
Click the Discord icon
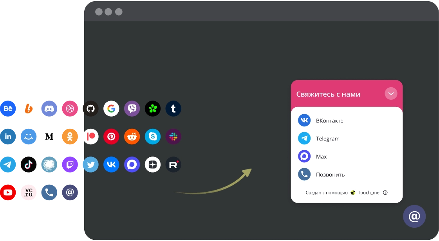click(x=49, y=109)
